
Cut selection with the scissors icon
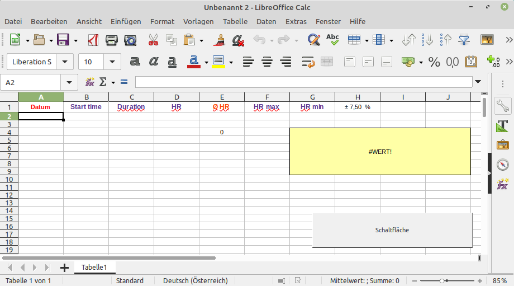click(153, 40)
